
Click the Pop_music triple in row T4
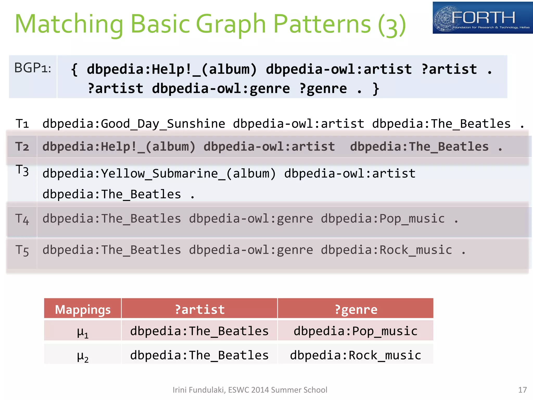(250, 219)
